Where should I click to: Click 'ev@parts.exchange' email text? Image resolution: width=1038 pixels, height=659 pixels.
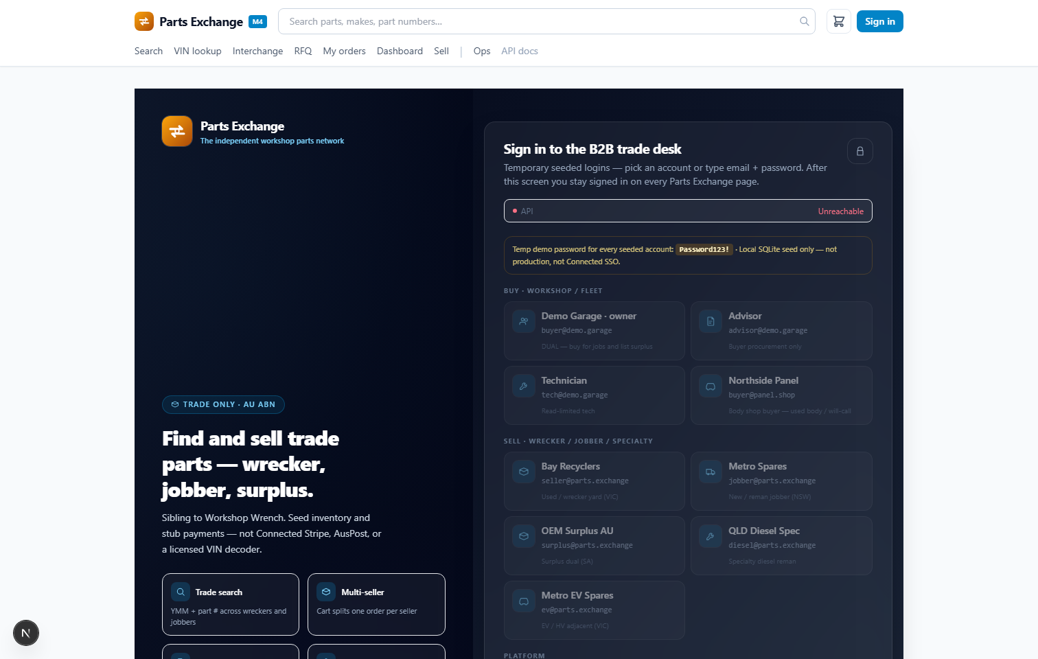[x=577, y=610]
